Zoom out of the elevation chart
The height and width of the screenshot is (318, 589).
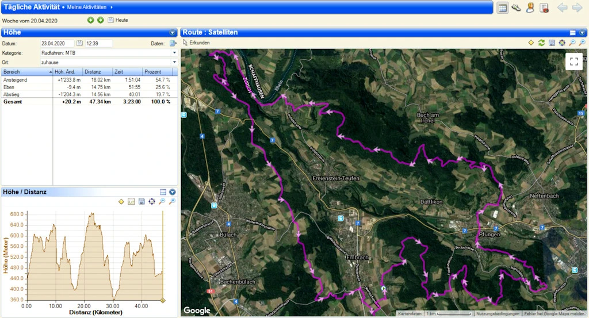[x=162, y=201]
